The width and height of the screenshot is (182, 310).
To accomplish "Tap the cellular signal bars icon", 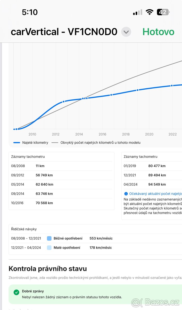I will (x=137, y=12).
